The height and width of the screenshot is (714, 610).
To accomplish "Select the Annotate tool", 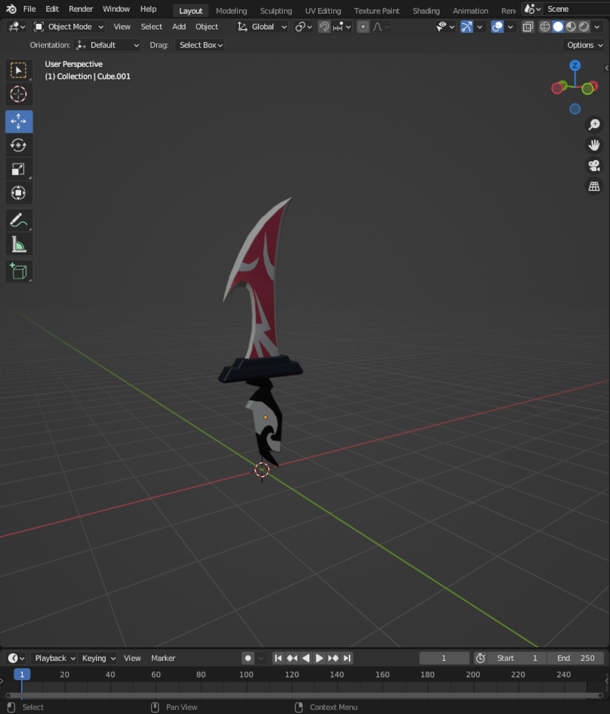I will (x=19, y=220).
